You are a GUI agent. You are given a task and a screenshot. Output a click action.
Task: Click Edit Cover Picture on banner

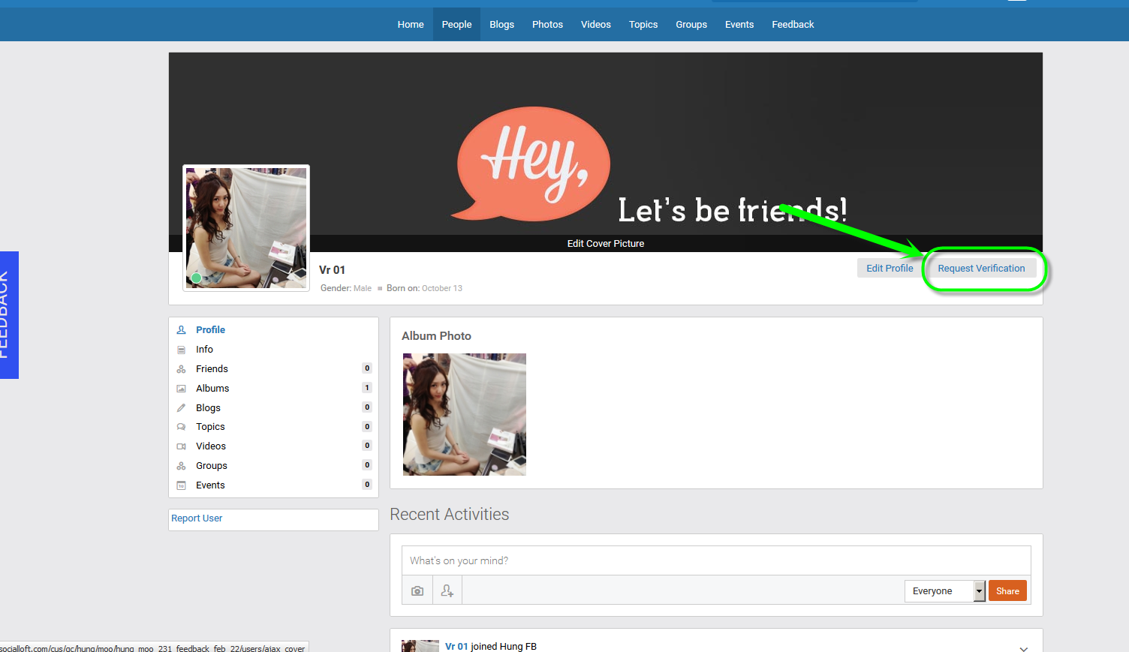tap(605, 244)
